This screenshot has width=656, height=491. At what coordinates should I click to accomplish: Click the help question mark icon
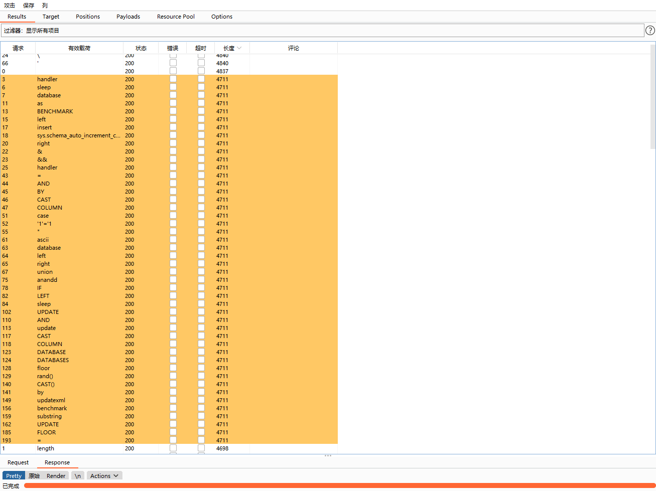point(650,30)
